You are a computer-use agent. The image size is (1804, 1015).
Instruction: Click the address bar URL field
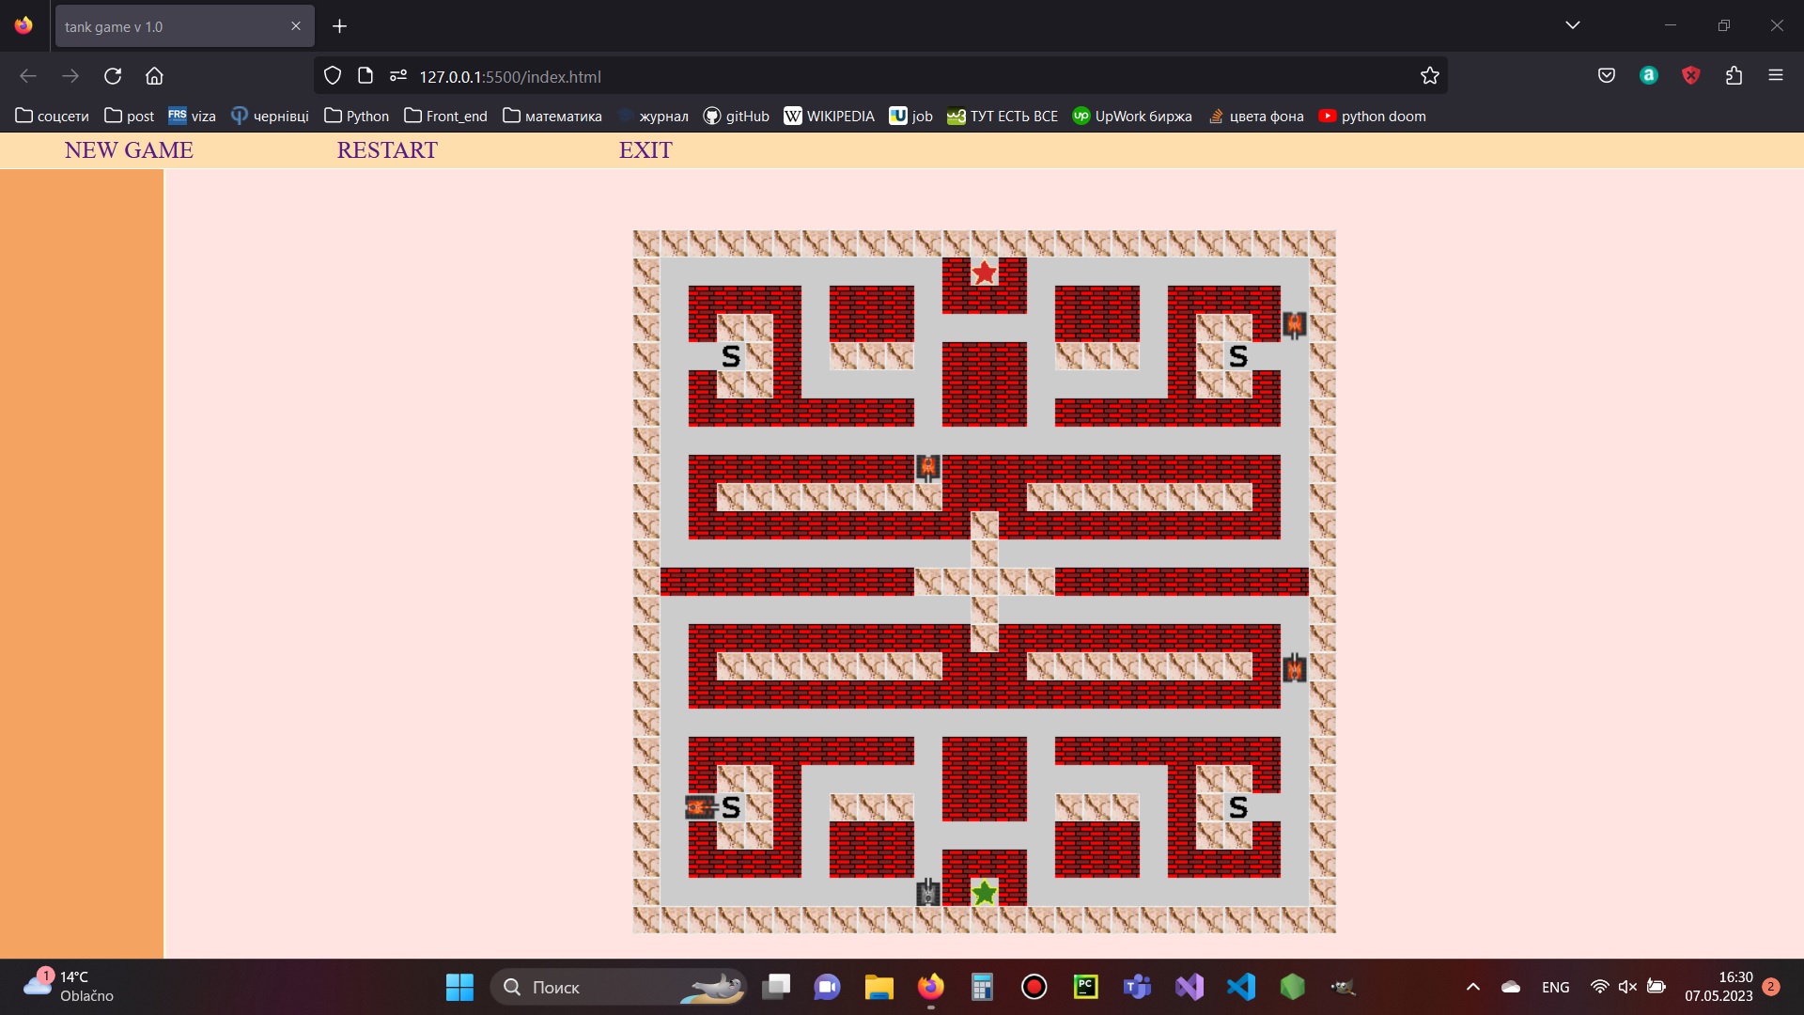(846, 76)
